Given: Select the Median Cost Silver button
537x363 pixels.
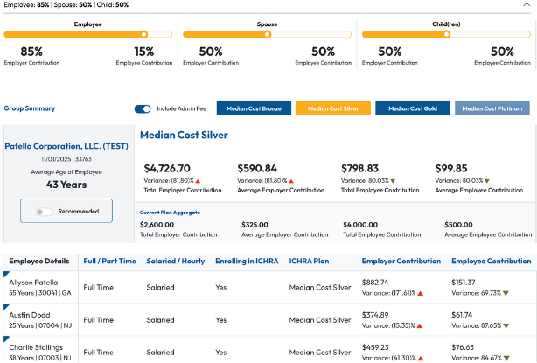Looking at the screenshot, I should 332,109.
